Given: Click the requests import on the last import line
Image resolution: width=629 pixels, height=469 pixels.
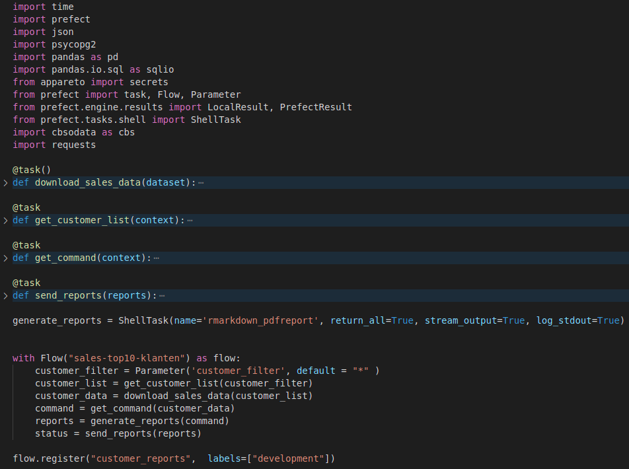Looking at the screenshot, I should click(73, 145).
